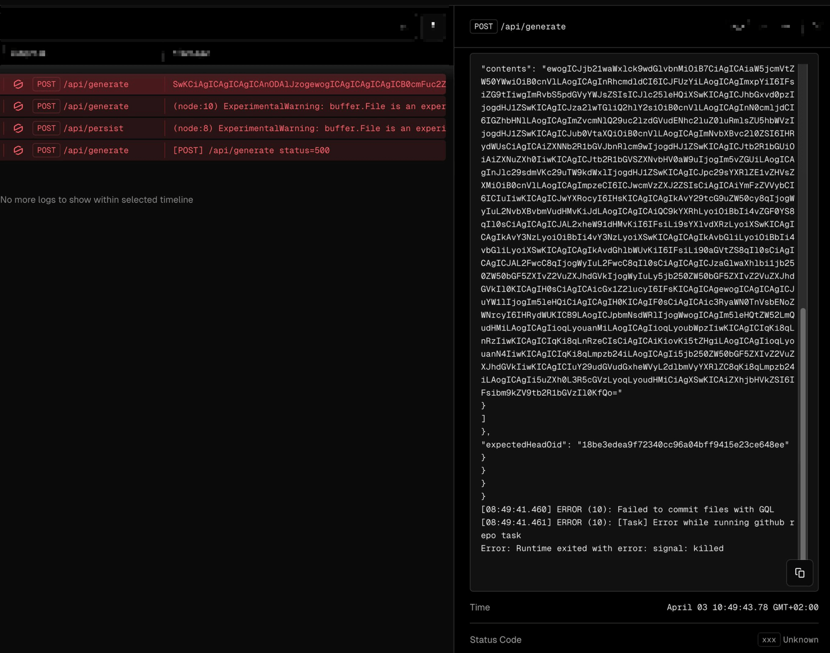Click the /api/persist path text
Viewport: 830px width, 653px height.
pyautogui.click(x=93, y=128)
